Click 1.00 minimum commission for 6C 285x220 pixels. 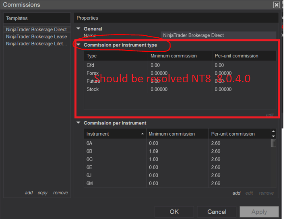(x=154, y=159)
